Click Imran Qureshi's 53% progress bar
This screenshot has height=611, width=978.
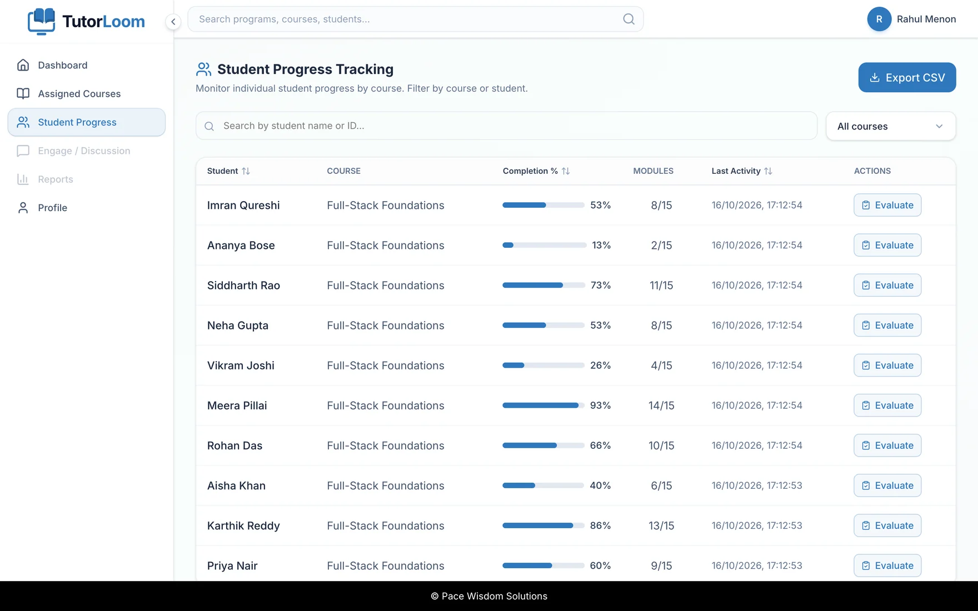tap(543, 205)
